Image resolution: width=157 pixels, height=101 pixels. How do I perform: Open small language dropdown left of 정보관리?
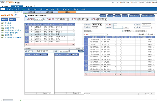tap(3, 9)
